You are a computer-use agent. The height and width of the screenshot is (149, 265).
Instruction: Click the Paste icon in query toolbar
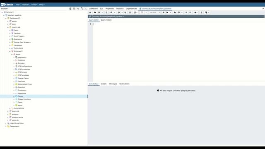pyautogui.click(x=125, y=12)
